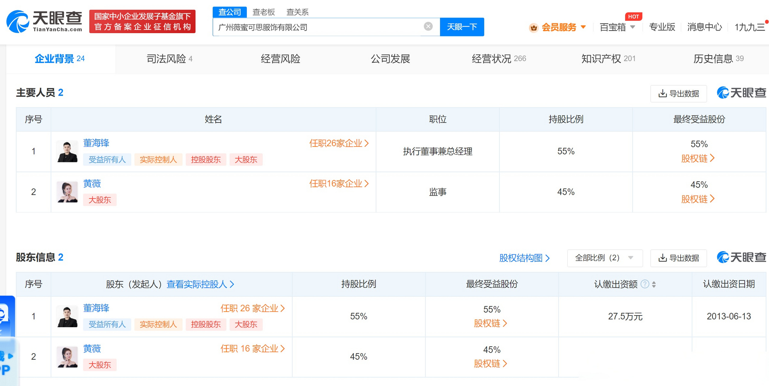Click 黄薇's name in 主要人员 table

92,184
